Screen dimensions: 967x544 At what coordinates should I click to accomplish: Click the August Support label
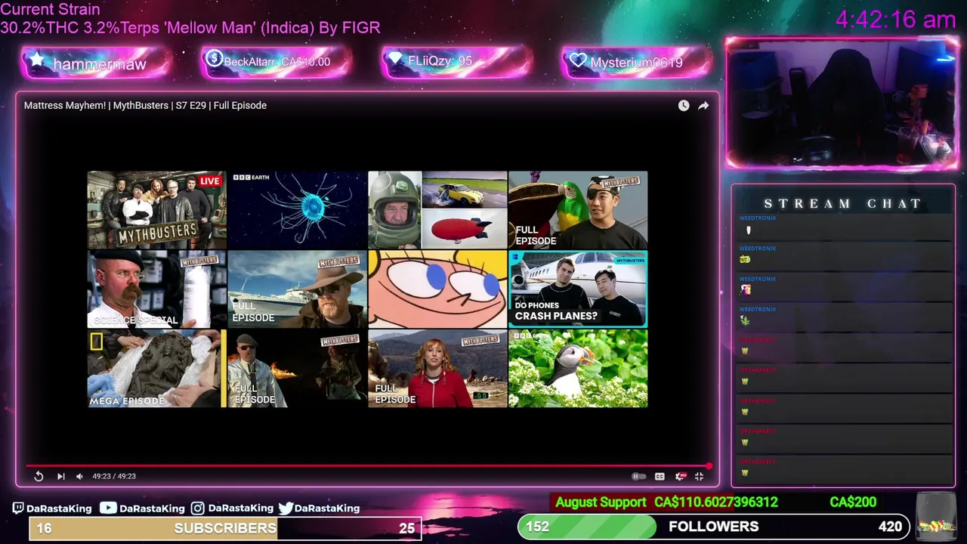(601, 502)
